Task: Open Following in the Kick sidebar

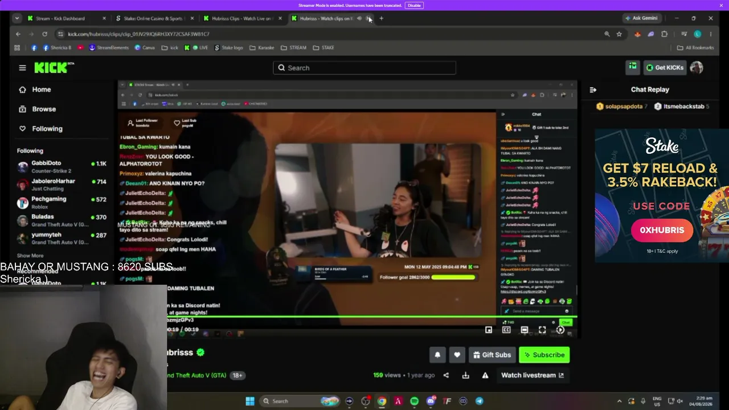Action: [x=40, y=129]
